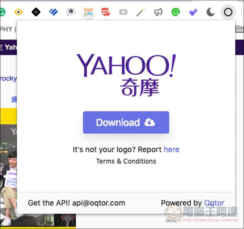Select the magic wand extension icon
Image resolution: width=244 pixels, height=229 pixels.
[x=141, y=12]
